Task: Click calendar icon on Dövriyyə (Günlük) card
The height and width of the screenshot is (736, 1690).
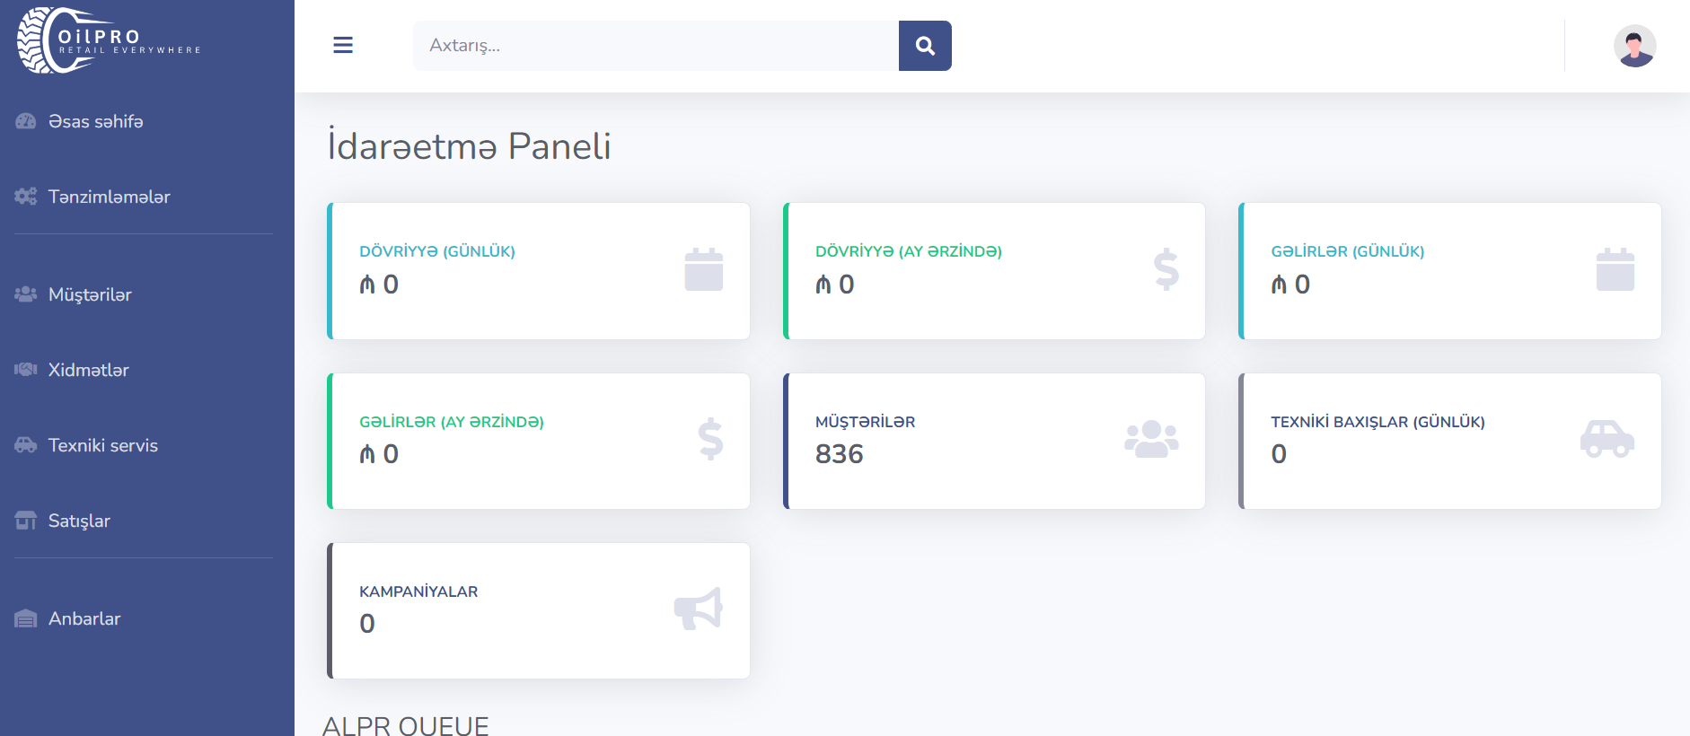Action: (x=703, y=269)
